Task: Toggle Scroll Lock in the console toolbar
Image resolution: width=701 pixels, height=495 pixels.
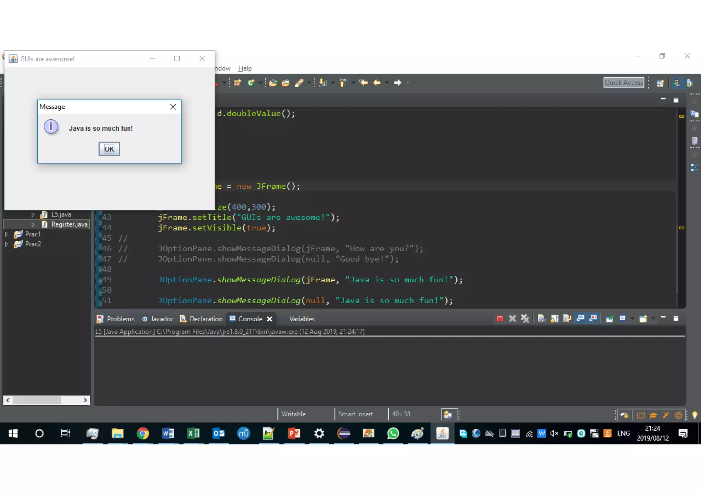Action: pos(555,319)
